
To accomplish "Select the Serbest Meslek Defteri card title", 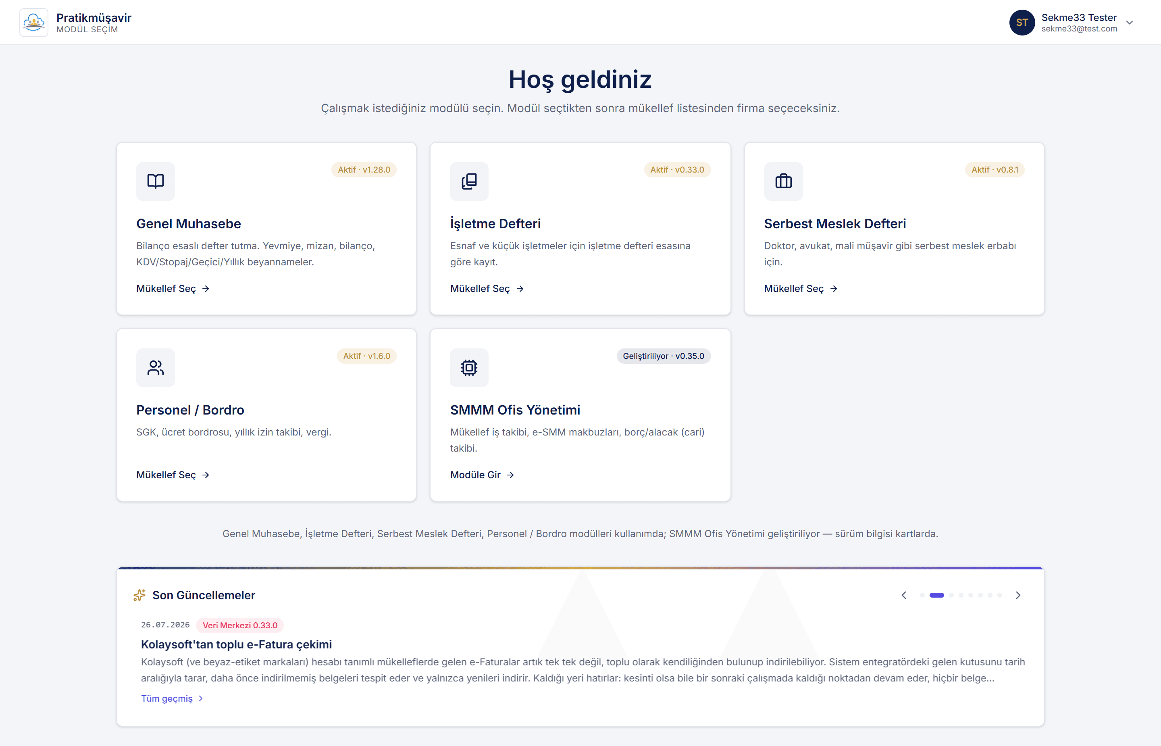I will (835, 224).
